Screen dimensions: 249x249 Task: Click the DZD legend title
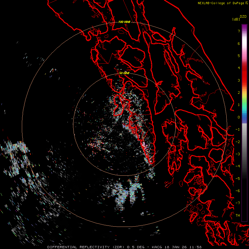point(243,17)
